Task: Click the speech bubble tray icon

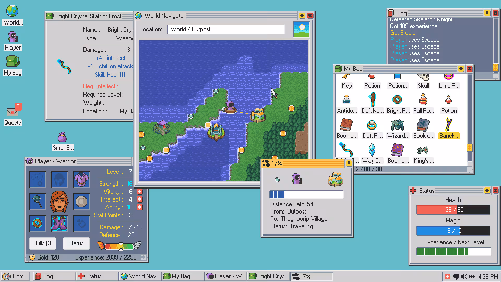Action: tap(456, 277)
